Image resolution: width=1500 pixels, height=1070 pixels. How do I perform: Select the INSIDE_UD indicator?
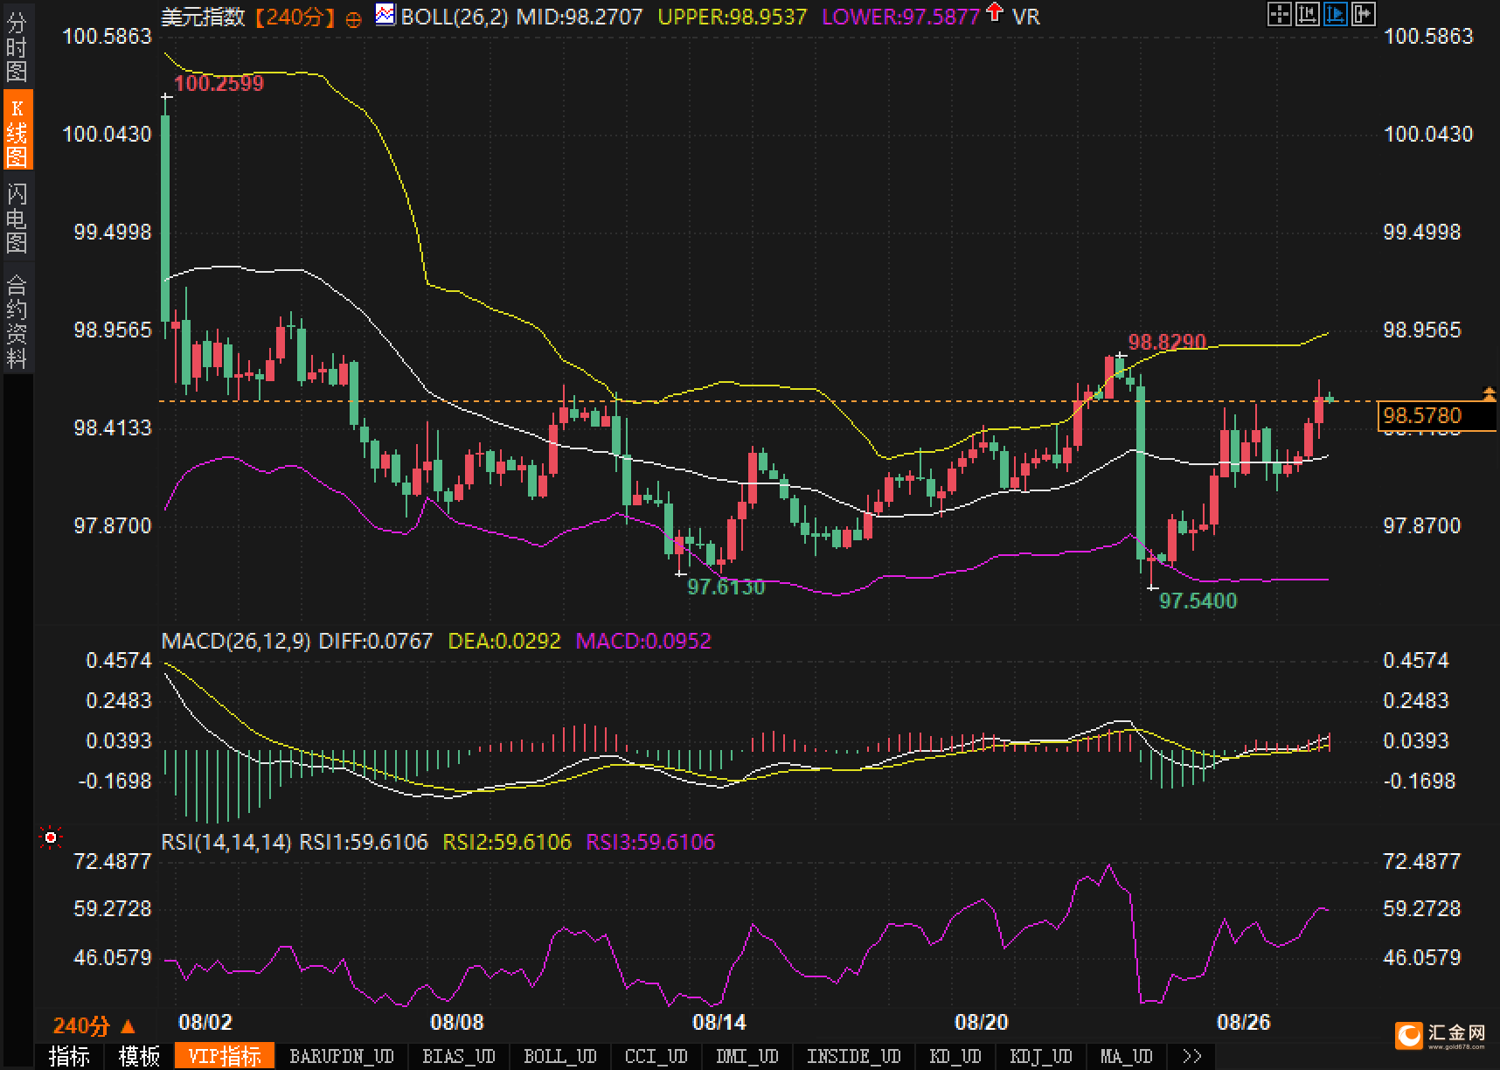[854, 1056]
